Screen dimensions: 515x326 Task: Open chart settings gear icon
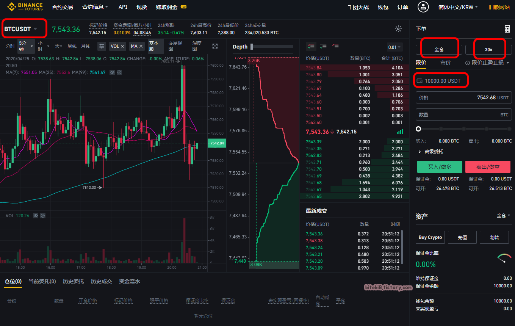pyautogui.click(x=398, y=29)
